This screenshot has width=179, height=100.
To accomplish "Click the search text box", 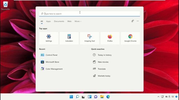I will coord(89,14).
